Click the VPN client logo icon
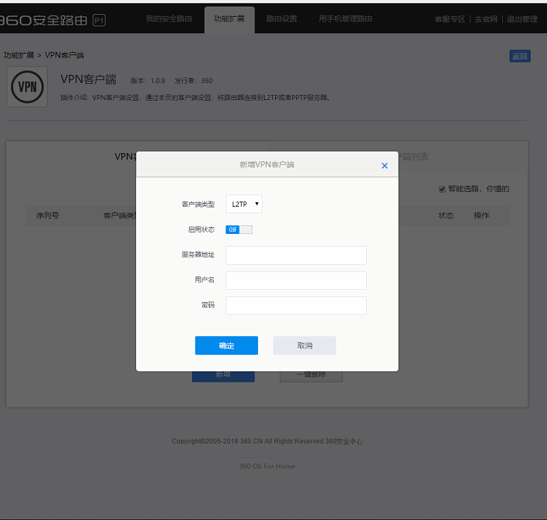The height and width of the screenshot is (520, 547). pos(27,87)
